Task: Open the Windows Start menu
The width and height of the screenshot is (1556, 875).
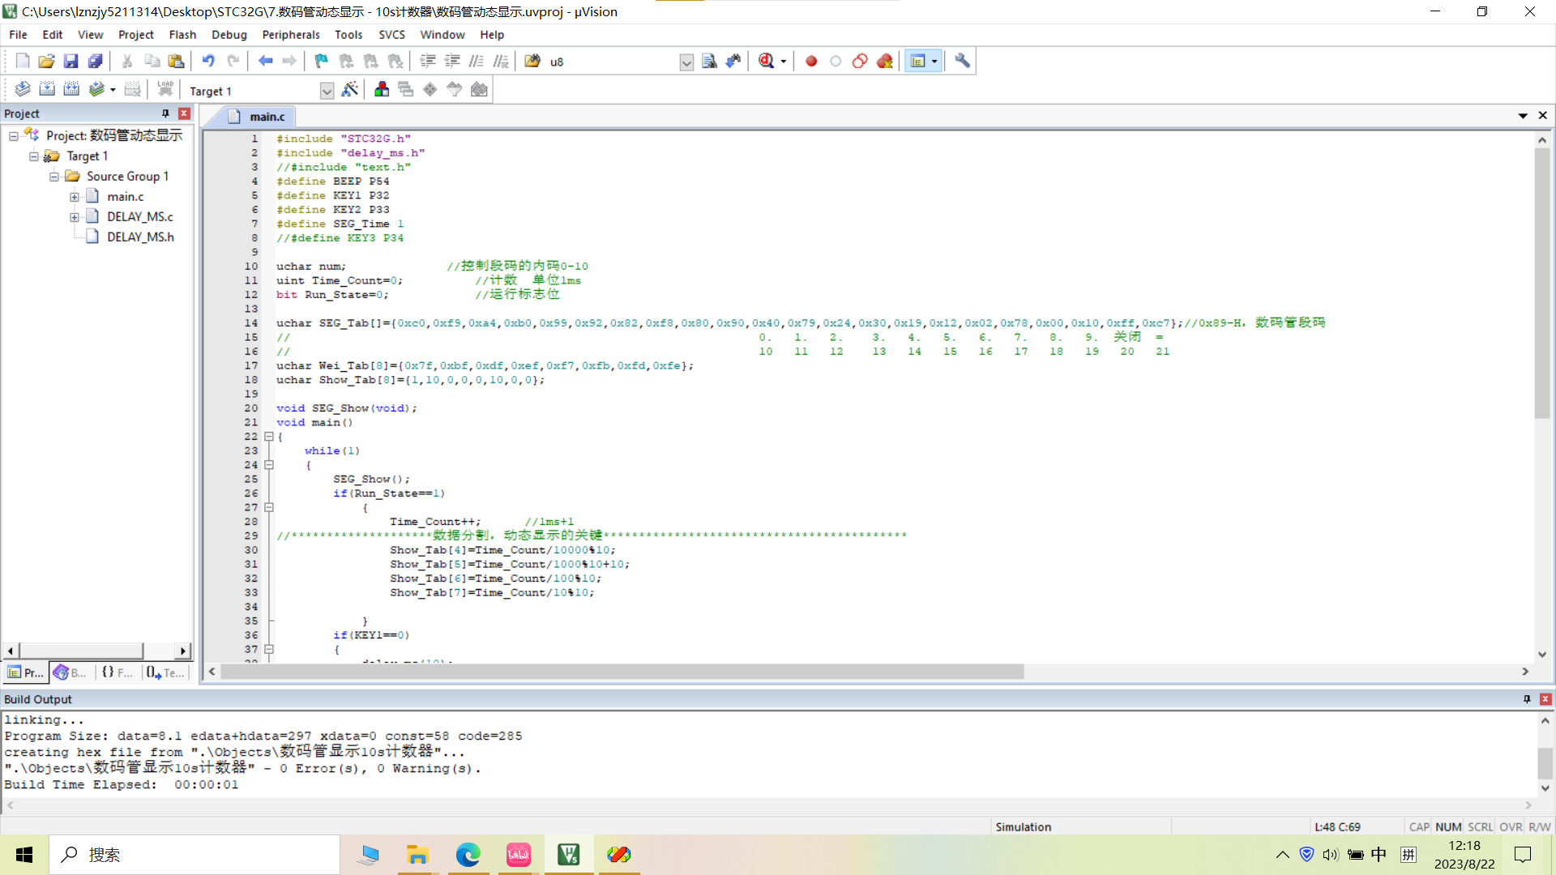Action: 24,855
